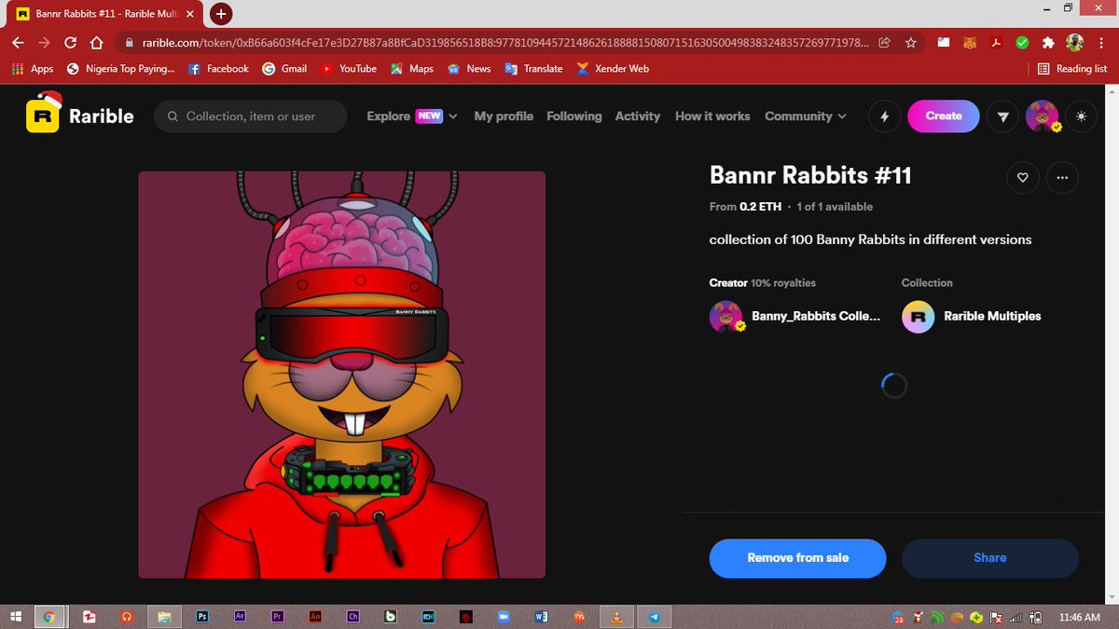Click Remove from sale button
The width and height of the screenshot is (1119, 629).
click(798, 558)
